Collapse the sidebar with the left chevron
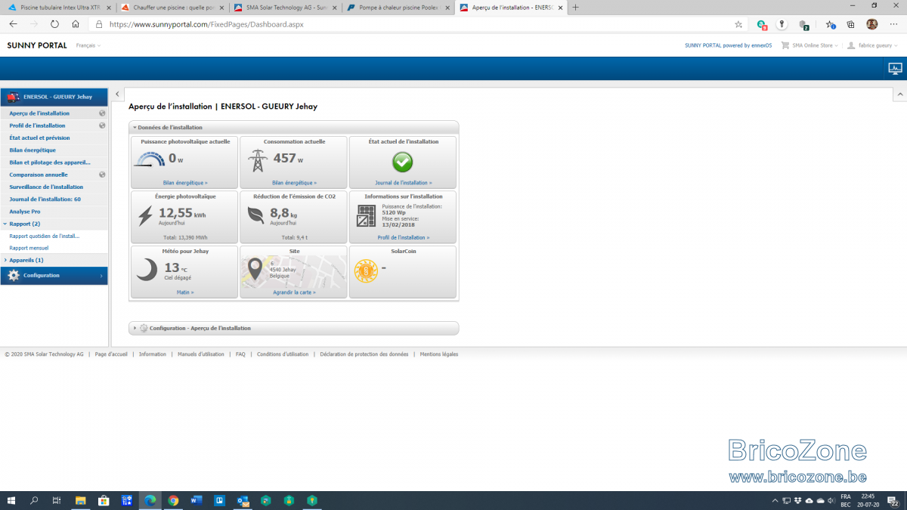 118,94
